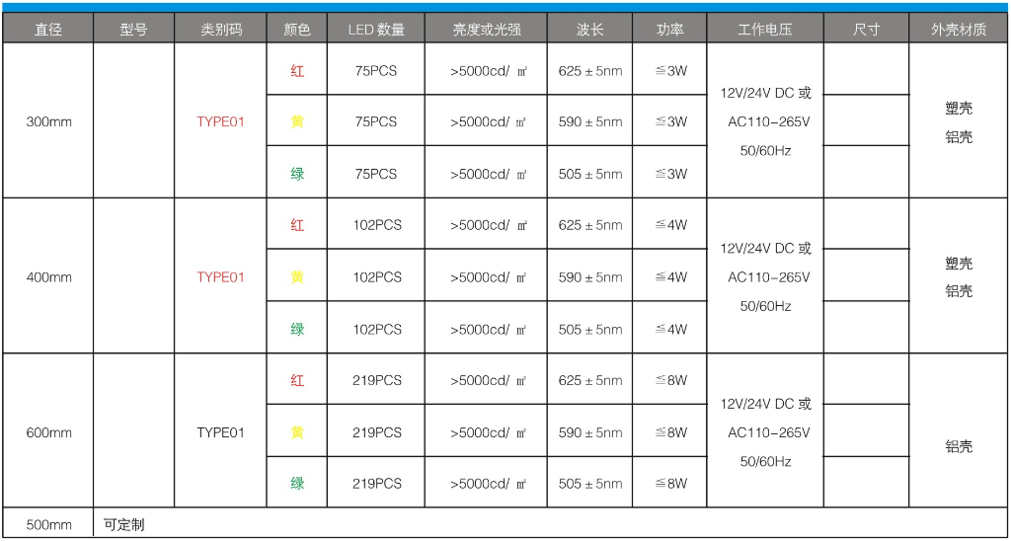Click the LED 数量 column header
This screenshot has width=1011, height=541.
[376, 30]
